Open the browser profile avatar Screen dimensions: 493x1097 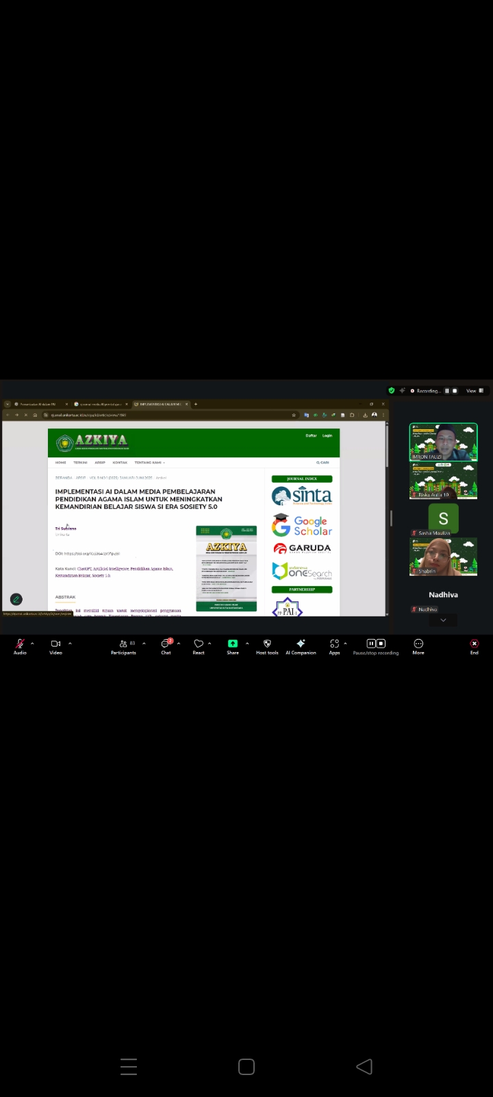tap(374, 415)
